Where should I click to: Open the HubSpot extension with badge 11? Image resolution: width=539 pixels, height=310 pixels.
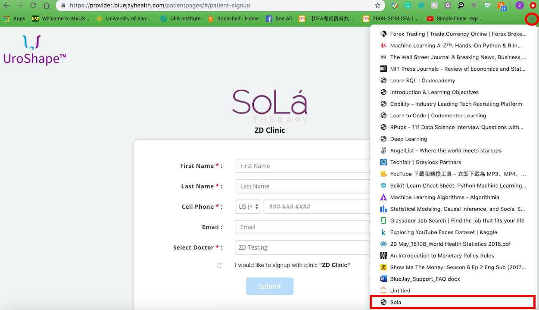pyautogui.click(x=502, y=6)
